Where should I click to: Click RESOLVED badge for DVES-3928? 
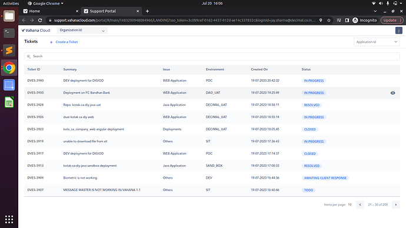click(312, 105)
